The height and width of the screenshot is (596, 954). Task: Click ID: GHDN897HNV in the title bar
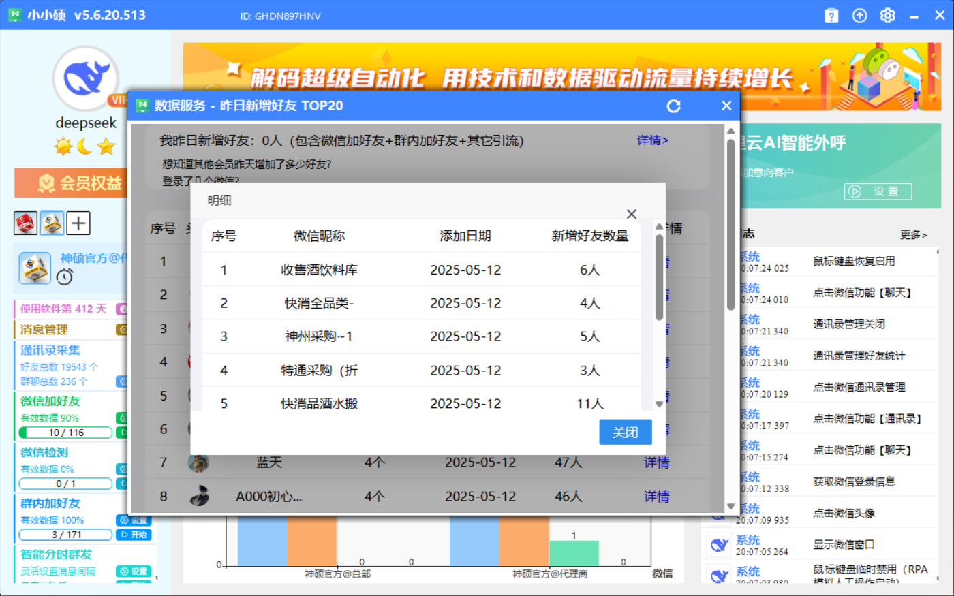[280, 16]
